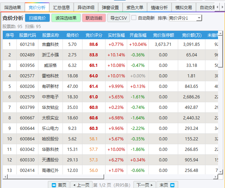Viewport: 225px width, 188px height.
Task: Select stock name 太极实业
Action: [x=50, y=118]
